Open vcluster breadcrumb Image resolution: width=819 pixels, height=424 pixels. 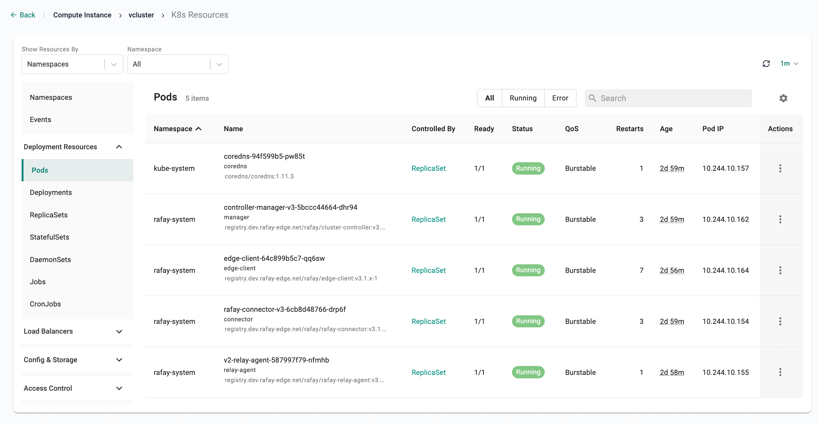coord(141,15)
